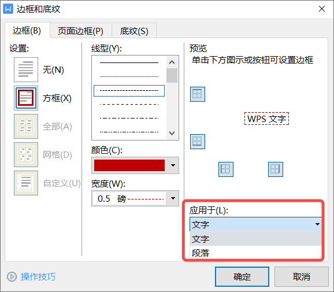
Task: Choose the dash-dot-dot line style
Action: point(129,132)
